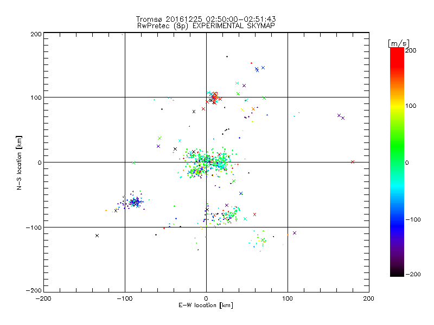Viewport: 434px width, 325px height.
Task: Click the x-axis tick label '-200'
Action: click(x=43, y=298)
